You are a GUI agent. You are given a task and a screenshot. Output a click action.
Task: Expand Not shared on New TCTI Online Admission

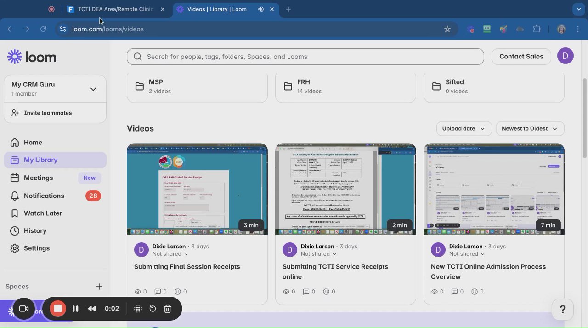point(467,254)
